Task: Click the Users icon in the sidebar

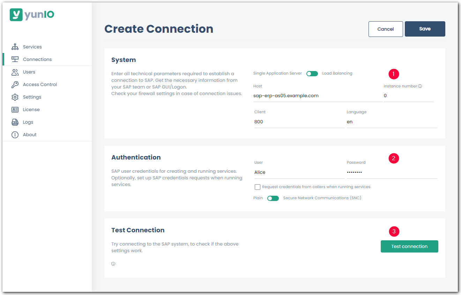Action: point(15,72)
